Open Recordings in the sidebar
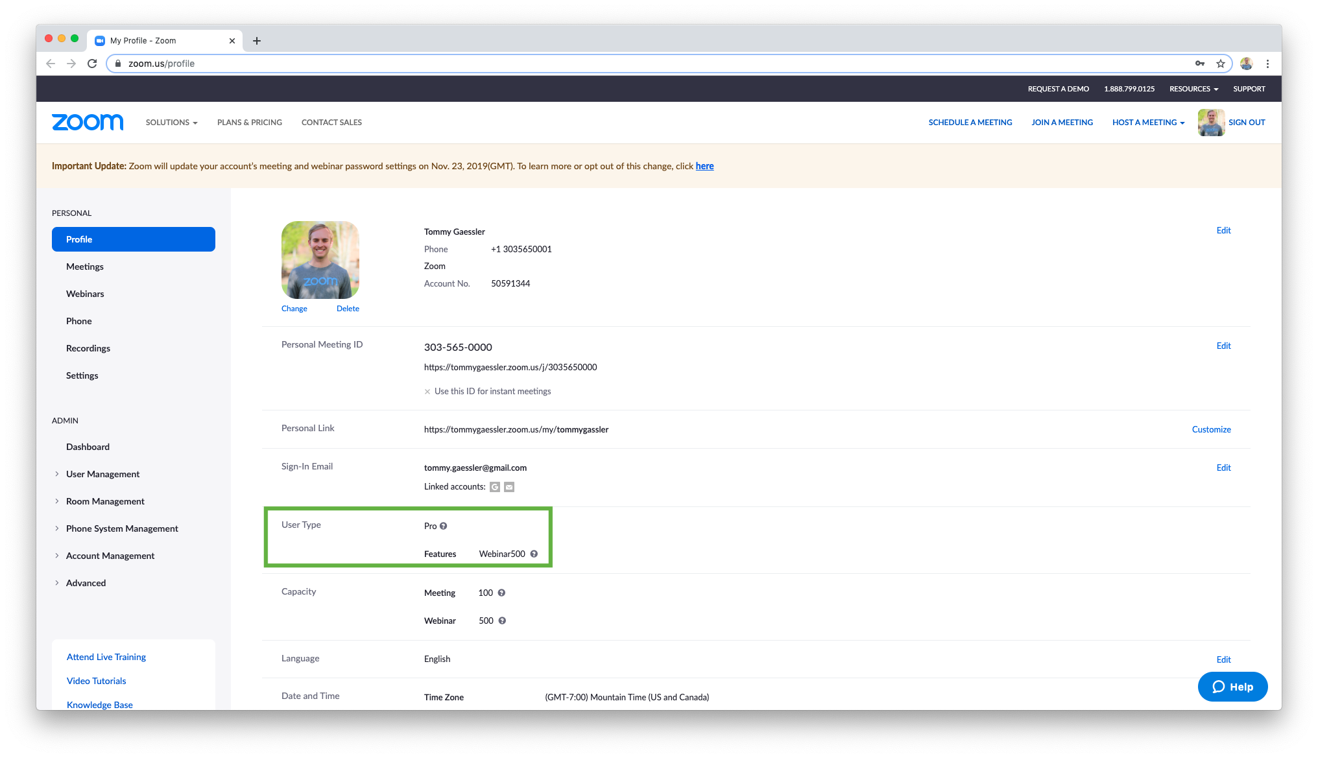 [88, 348]
